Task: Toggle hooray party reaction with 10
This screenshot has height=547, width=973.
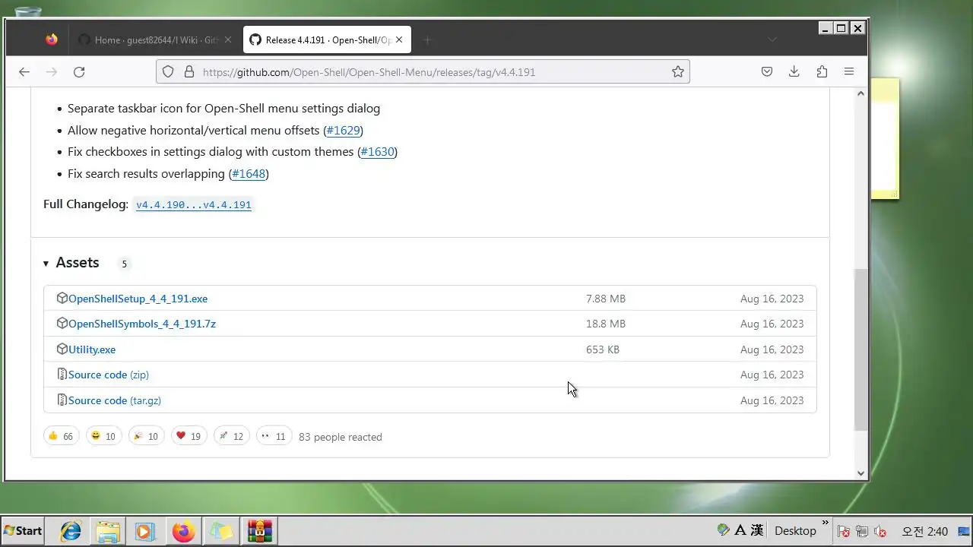Action: (x=146, y=436)
